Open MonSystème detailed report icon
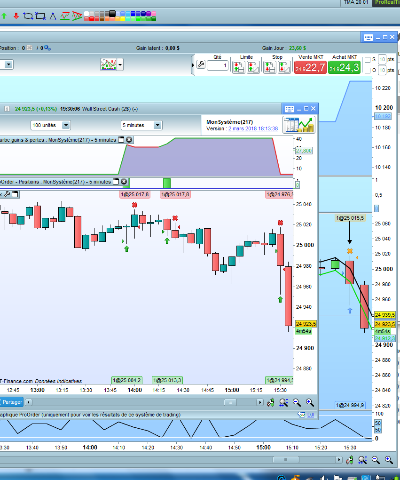The height and width of the screenshot is (480, 400). pyautogui.click(x=299, y=125)
